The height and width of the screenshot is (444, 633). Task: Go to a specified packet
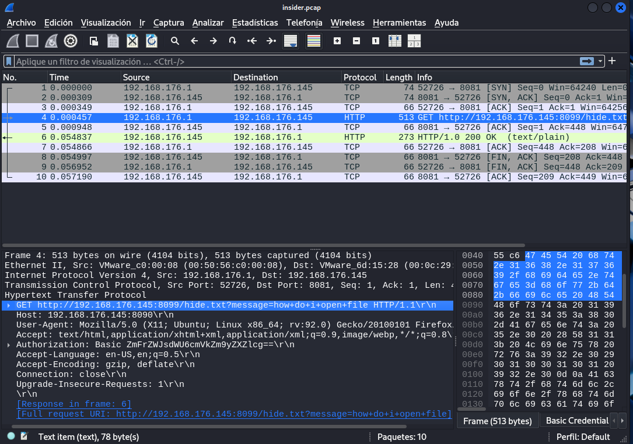pos(233,41)
